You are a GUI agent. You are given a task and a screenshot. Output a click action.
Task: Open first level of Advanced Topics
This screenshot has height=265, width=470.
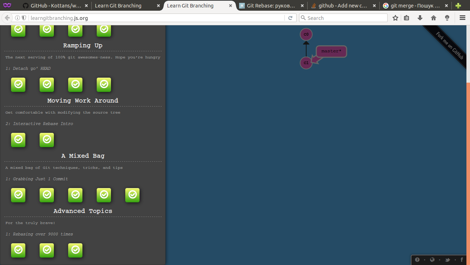pos(18,250)
